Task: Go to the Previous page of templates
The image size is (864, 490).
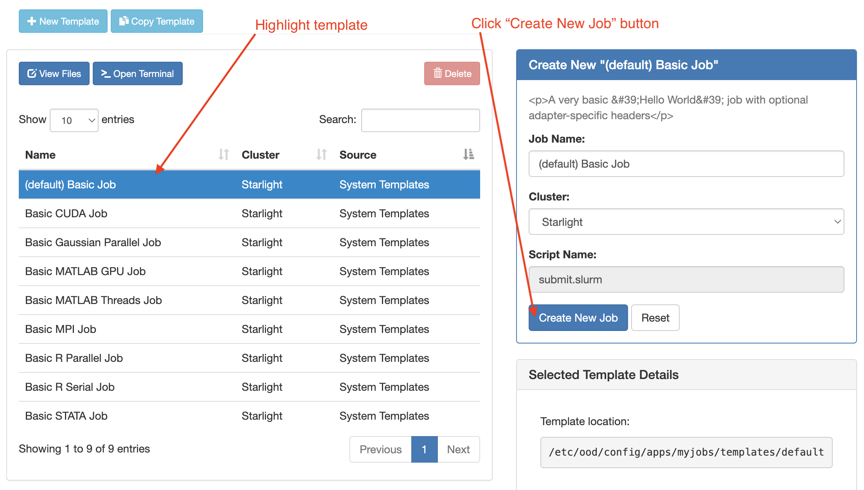Action: (x=380, y=449)
